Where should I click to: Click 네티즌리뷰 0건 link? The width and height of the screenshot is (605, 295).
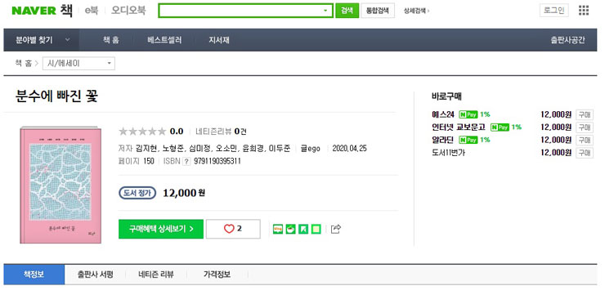click(221, 132)
